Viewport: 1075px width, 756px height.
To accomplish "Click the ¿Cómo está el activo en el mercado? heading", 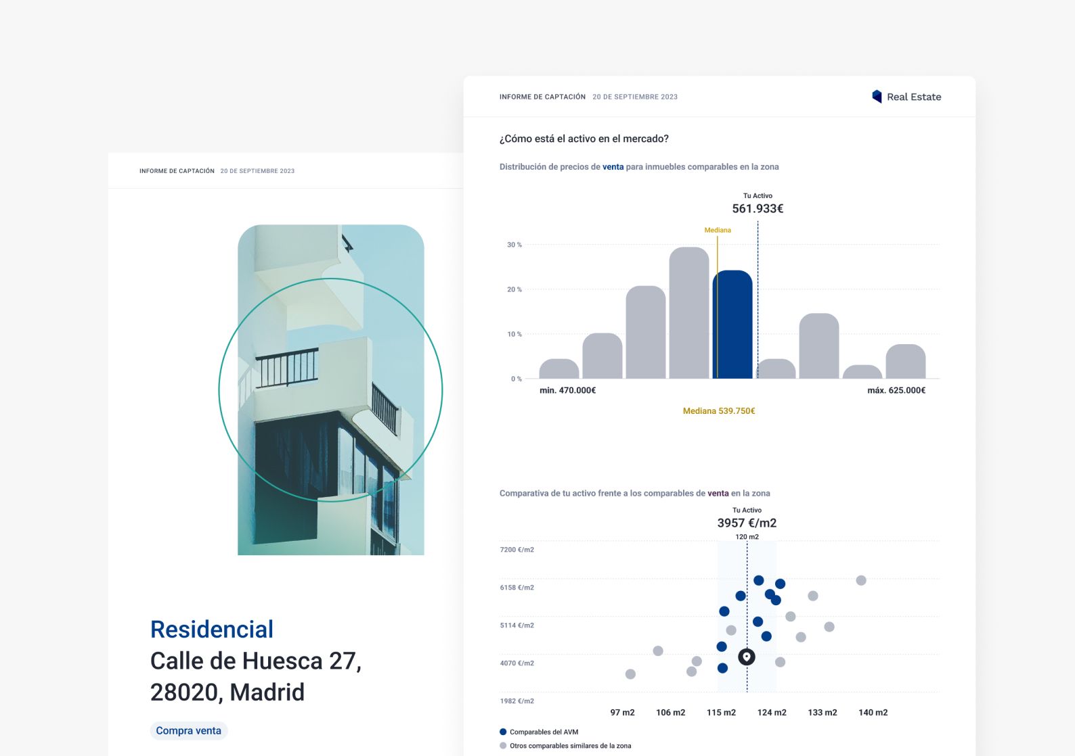I will pyautogui.click(x=584, y=139).
